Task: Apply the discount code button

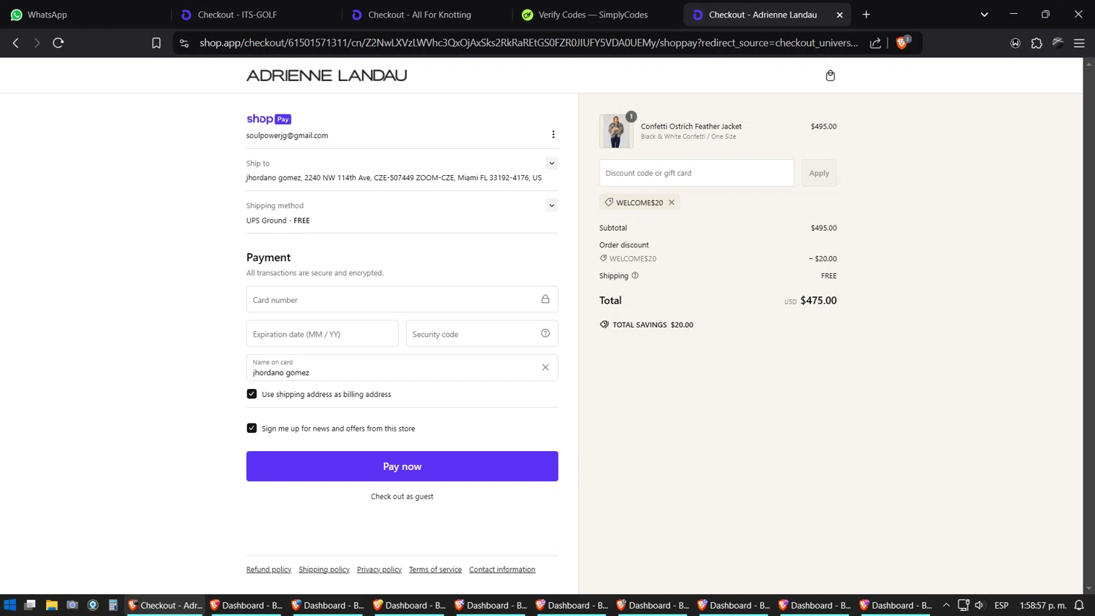Action: [819, 173]
